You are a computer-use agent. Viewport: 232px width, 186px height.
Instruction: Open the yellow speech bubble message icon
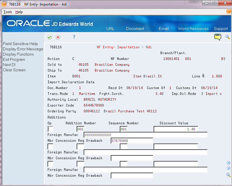pyautogui.click(x=218, y=37)
